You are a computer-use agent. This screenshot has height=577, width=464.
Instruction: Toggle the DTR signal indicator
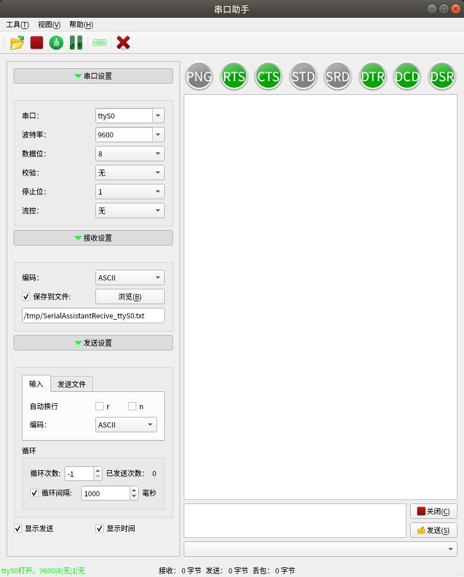coord(373,76)
